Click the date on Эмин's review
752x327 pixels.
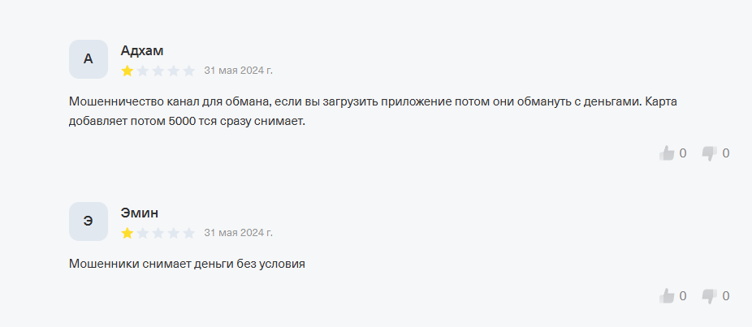(238, 233)
